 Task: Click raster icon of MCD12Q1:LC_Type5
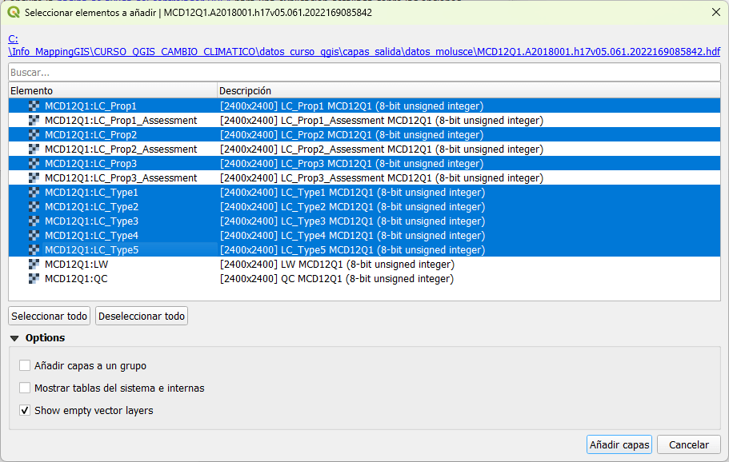coord(34,250)
